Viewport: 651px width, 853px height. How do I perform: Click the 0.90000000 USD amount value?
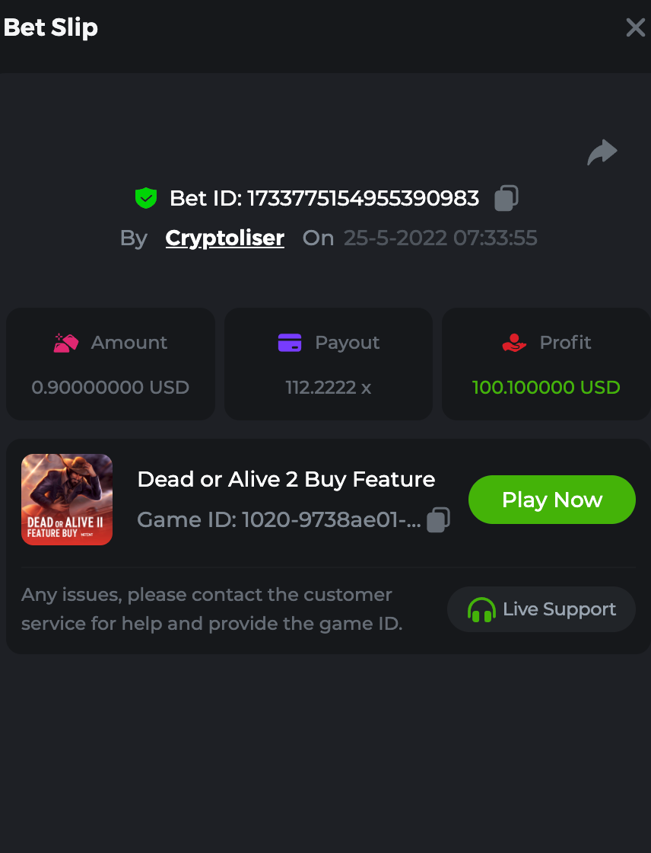110,388
